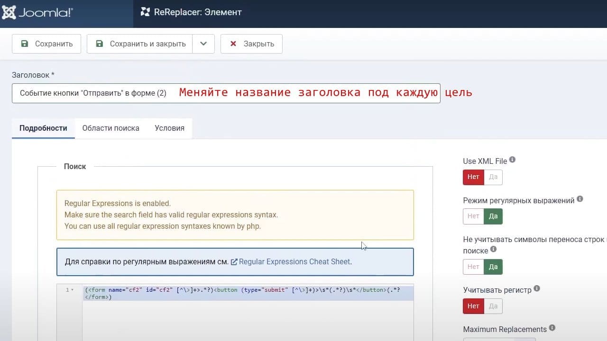The image size is (607, 341).
Task: Show help icon for Use XML File
Action: click(512, 160)
